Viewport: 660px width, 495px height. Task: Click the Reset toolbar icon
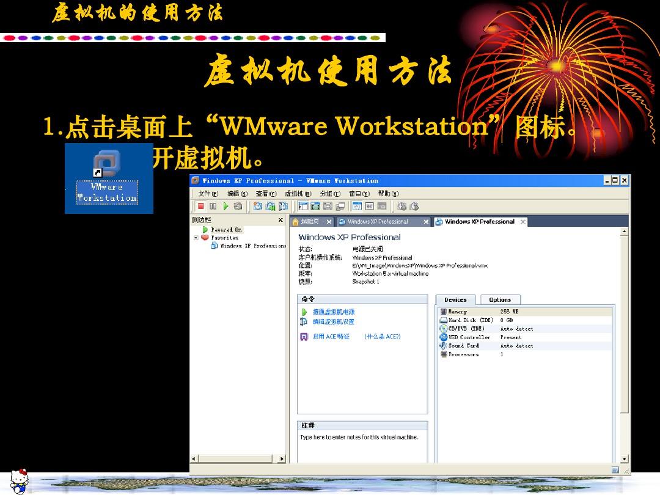tap(238, 207)
